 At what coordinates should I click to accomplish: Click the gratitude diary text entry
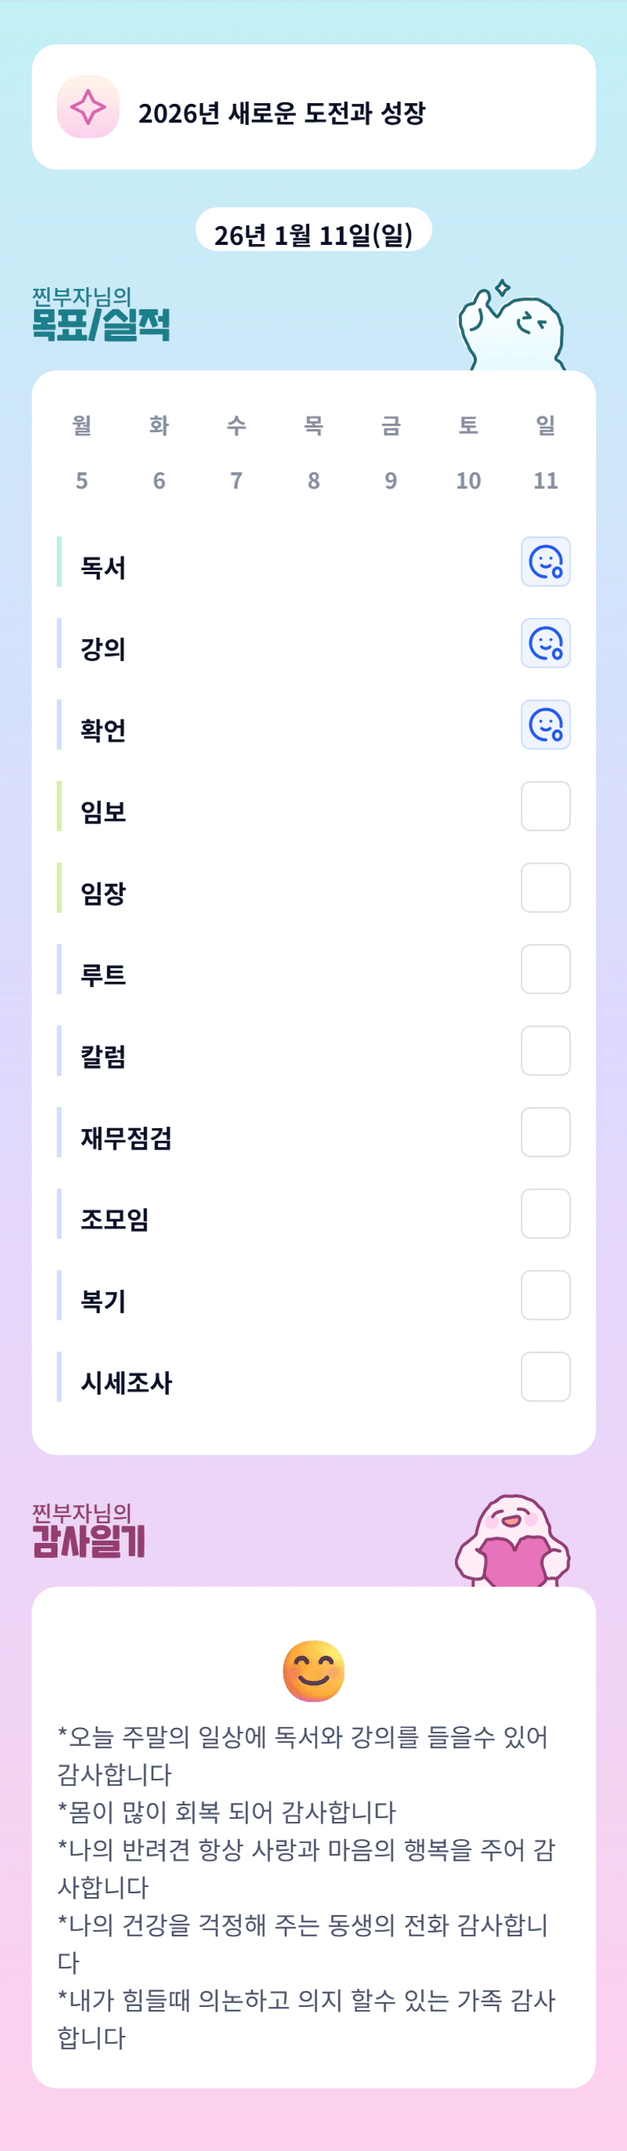tap(306, 1886)
